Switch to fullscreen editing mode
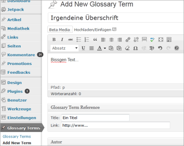 coord(161,40)
